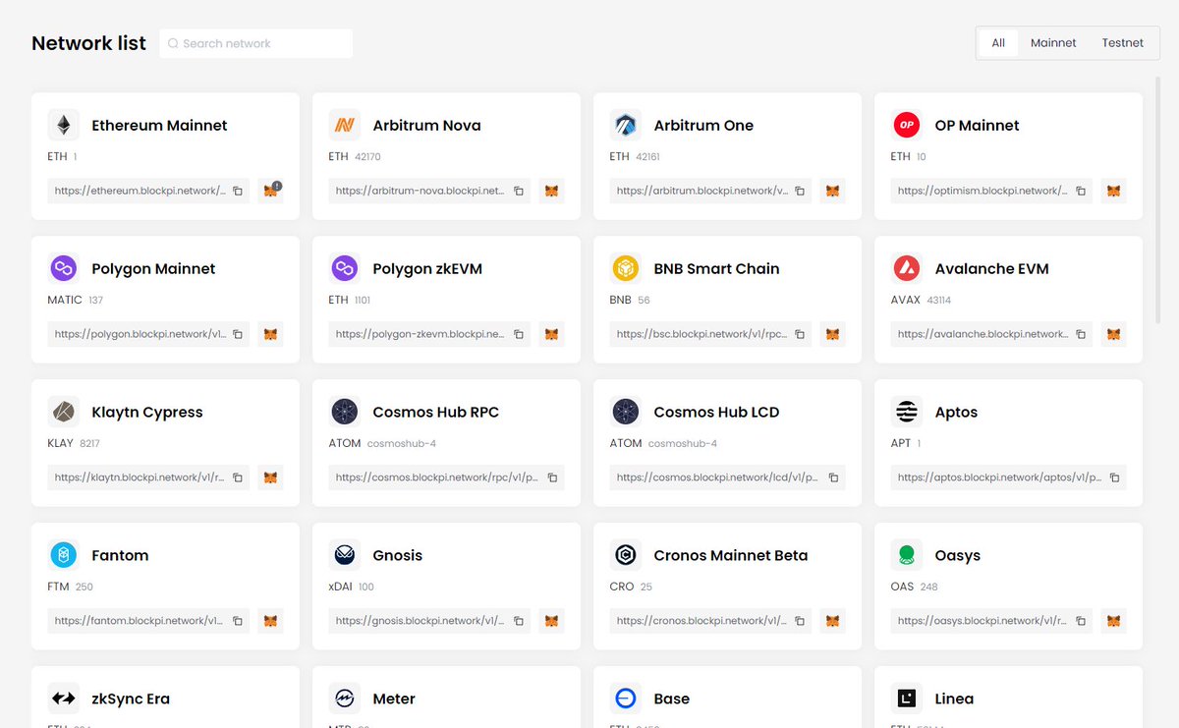Add Ethereum Mainnet to MetaMask
The height and width of the screenshot is (728, 1179).
tap(271, 191)
